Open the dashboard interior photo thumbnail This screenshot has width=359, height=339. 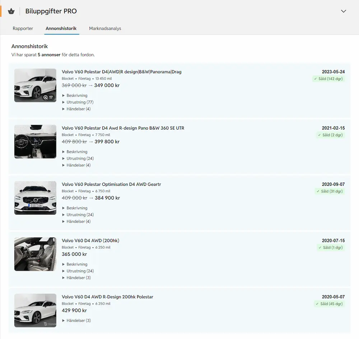35,142
